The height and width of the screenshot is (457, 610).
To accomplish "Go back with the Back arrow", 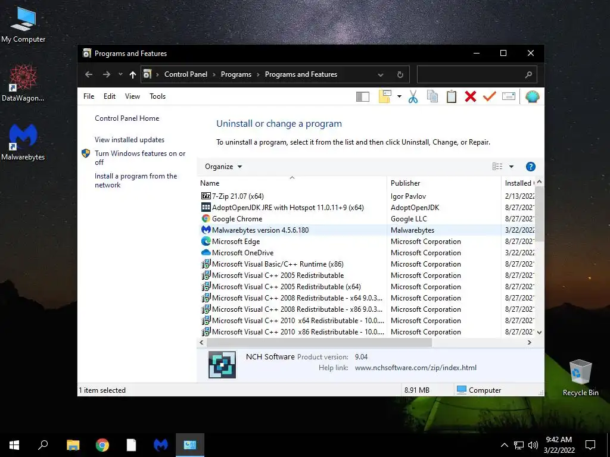I will [89, 74].
